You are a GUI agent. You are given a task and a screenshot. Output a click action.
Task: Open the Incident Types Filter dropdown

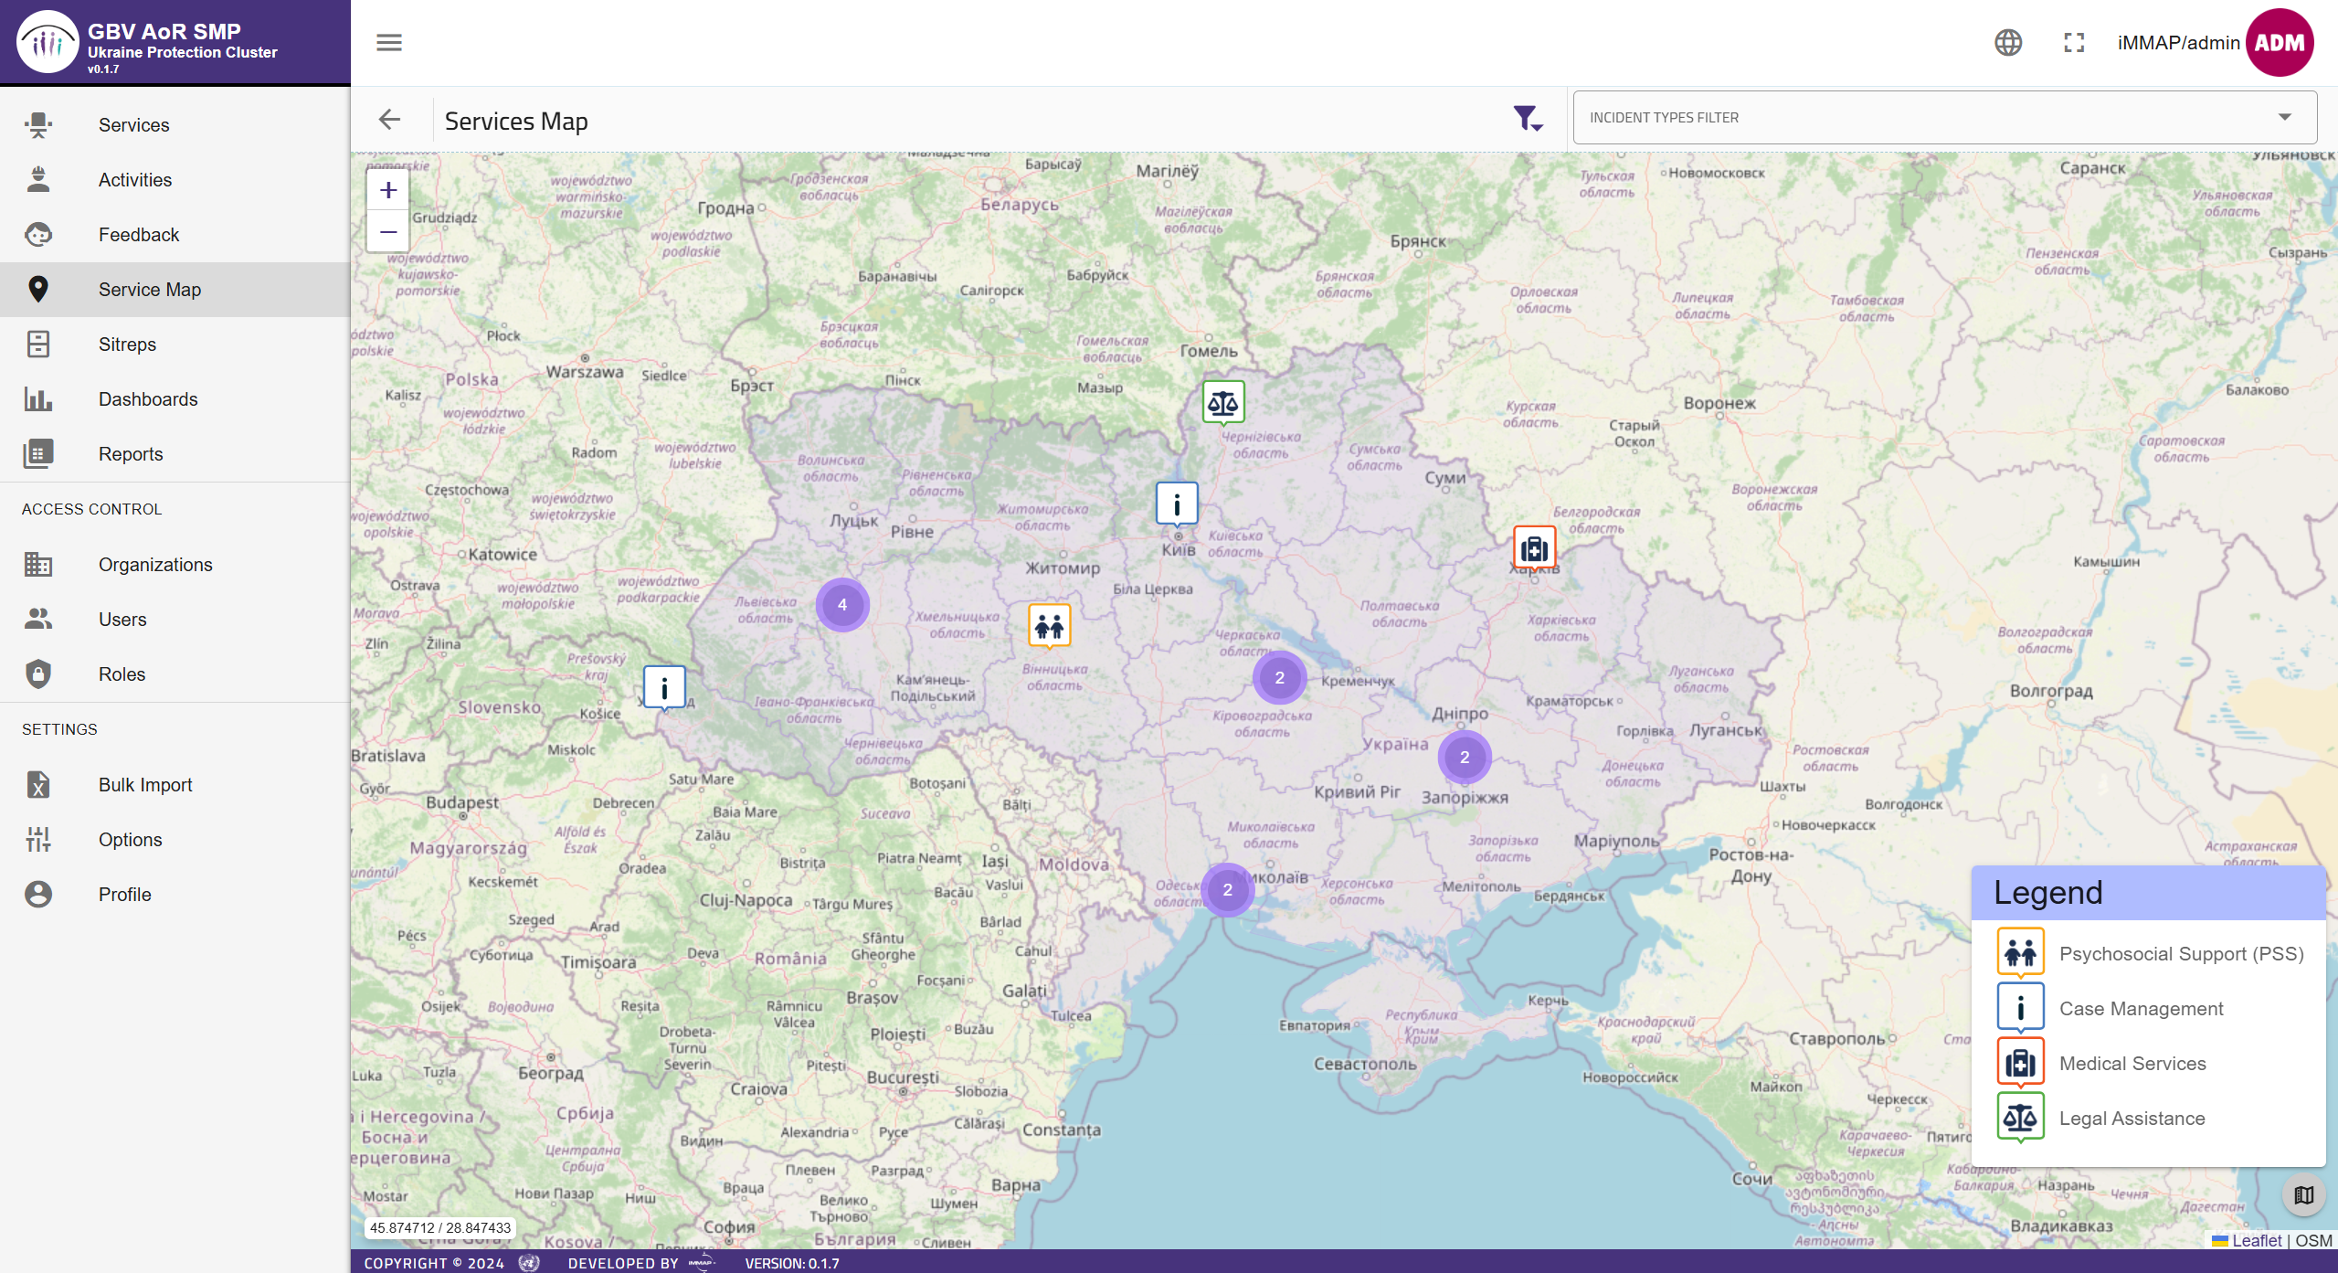tap(1941, 117)
